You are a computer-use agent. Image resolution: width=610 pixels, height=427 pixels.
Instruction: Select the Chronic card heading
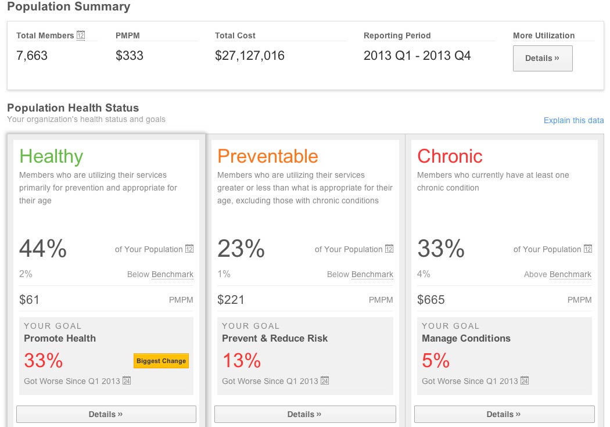[x=450, y=156]
